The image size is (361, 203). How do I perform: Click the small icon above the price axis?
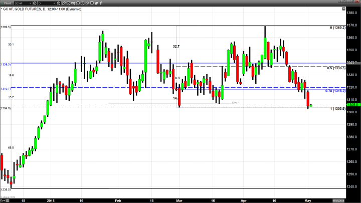(x=343, y=9)
